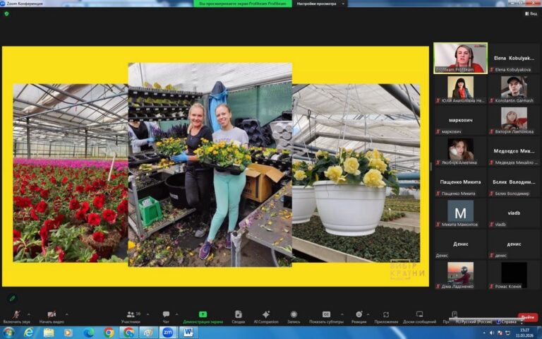Viewport: 542px width, 339px height.
Task: Launch AI Companion
Action: point(265,315)
